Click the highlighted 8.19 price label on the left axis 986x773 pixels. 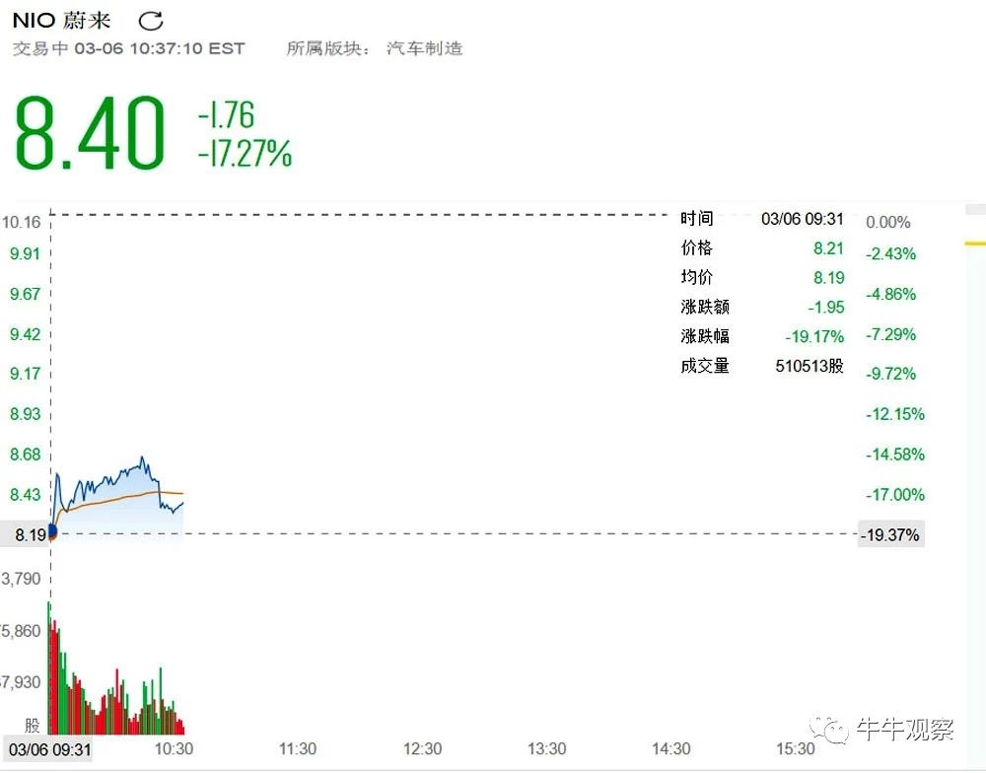click(x=24, y=535)
